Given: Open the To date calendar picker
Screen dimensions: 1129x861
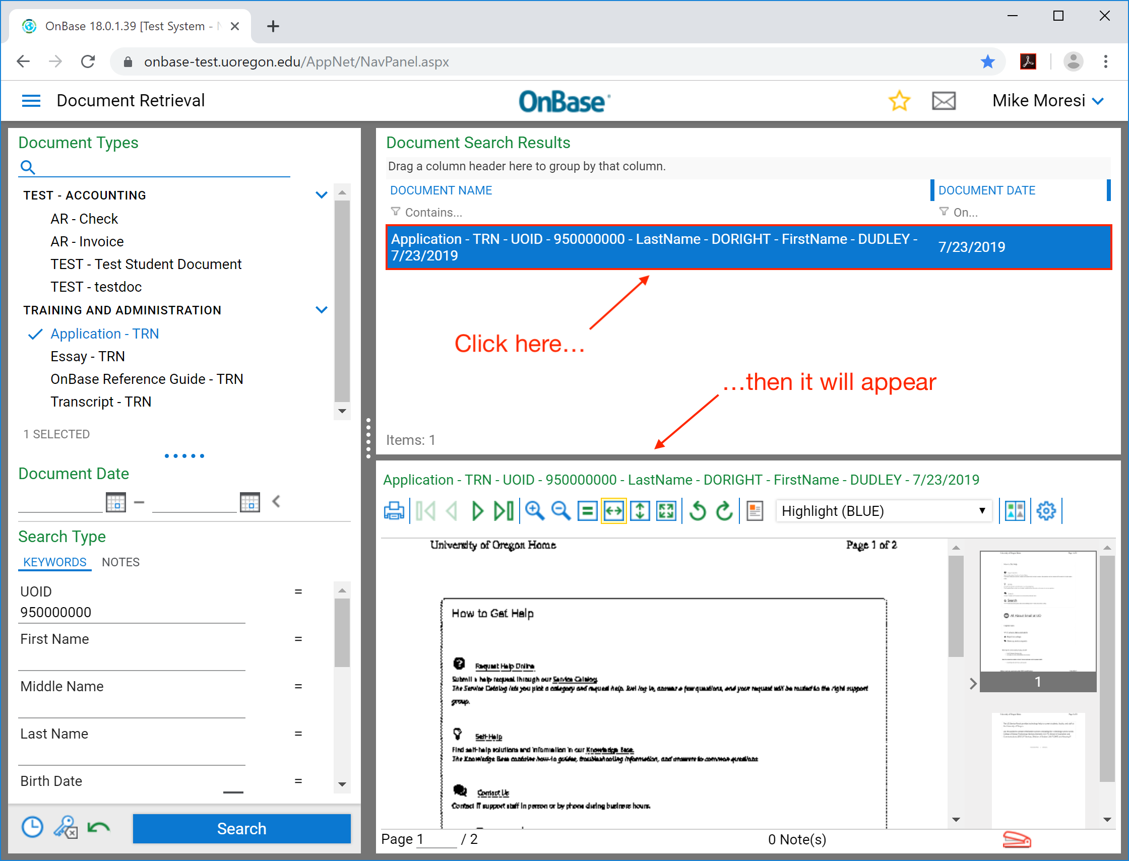Looking at the screenshot, I should [249, 502].
